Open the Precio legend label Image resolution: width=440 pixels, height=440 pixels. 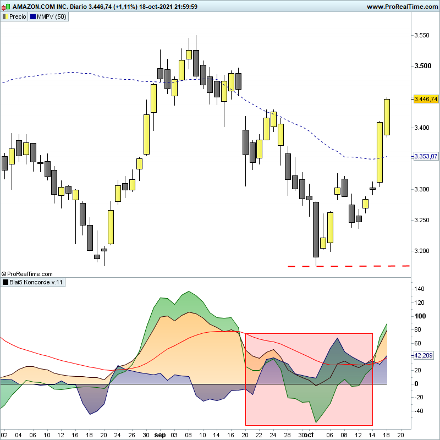point(18,16)
